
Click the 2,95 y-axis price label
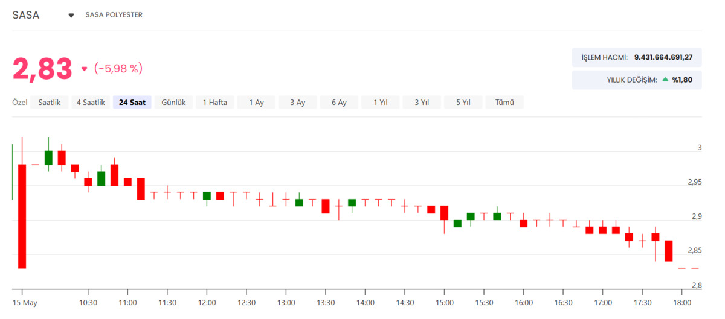(694, 182)
